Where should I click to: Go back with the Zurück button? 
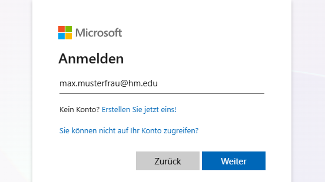168,161
